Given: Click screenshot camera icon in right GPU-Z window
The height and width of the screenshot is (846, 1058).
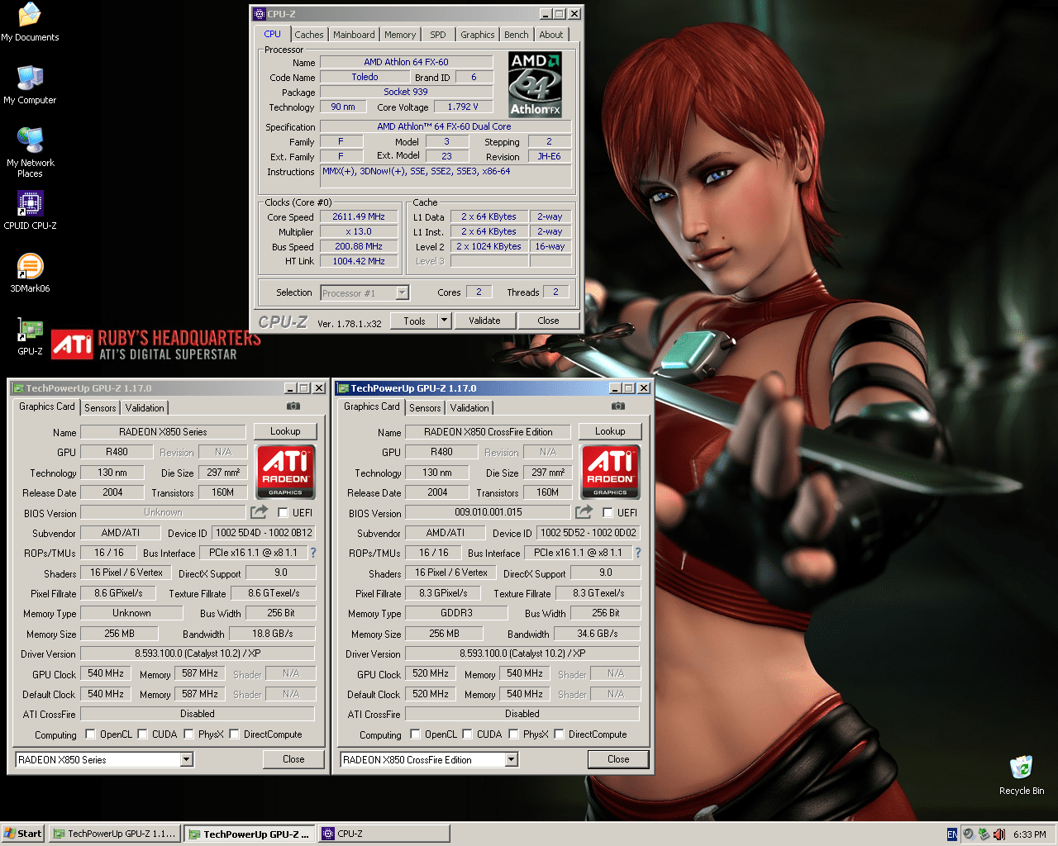Looking at the screenshot, I should 617,406.
